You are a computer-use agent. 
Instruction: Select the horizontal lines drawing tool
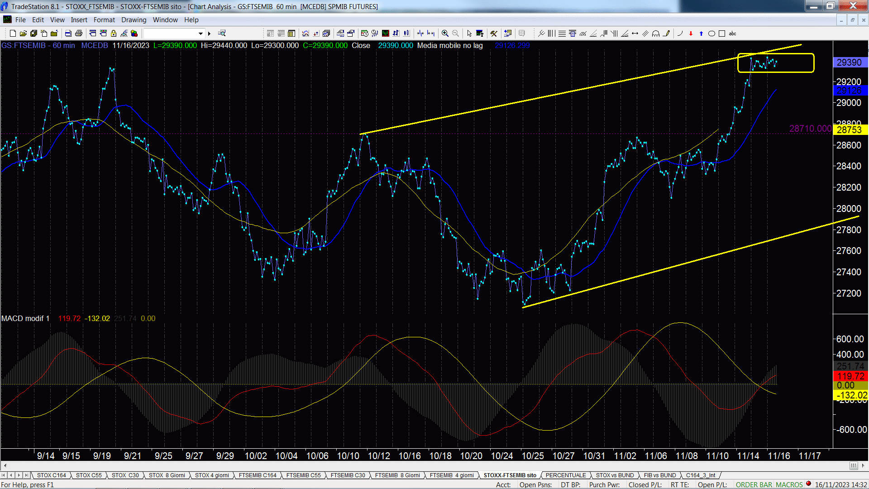(x=562, y=34)
